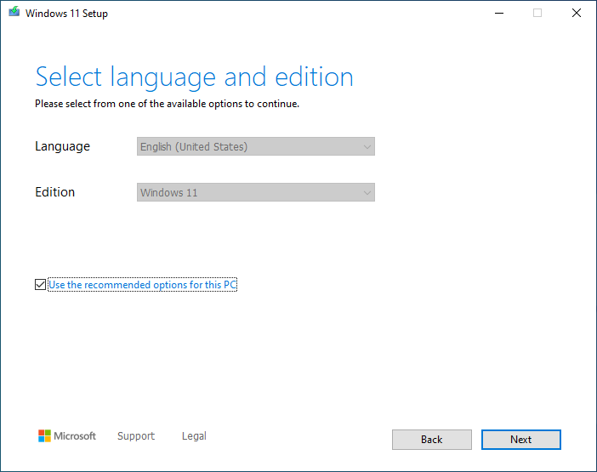The height and width of the screenshot is (472, 597).
Task: Open the Support link
Action: [136, 435]
